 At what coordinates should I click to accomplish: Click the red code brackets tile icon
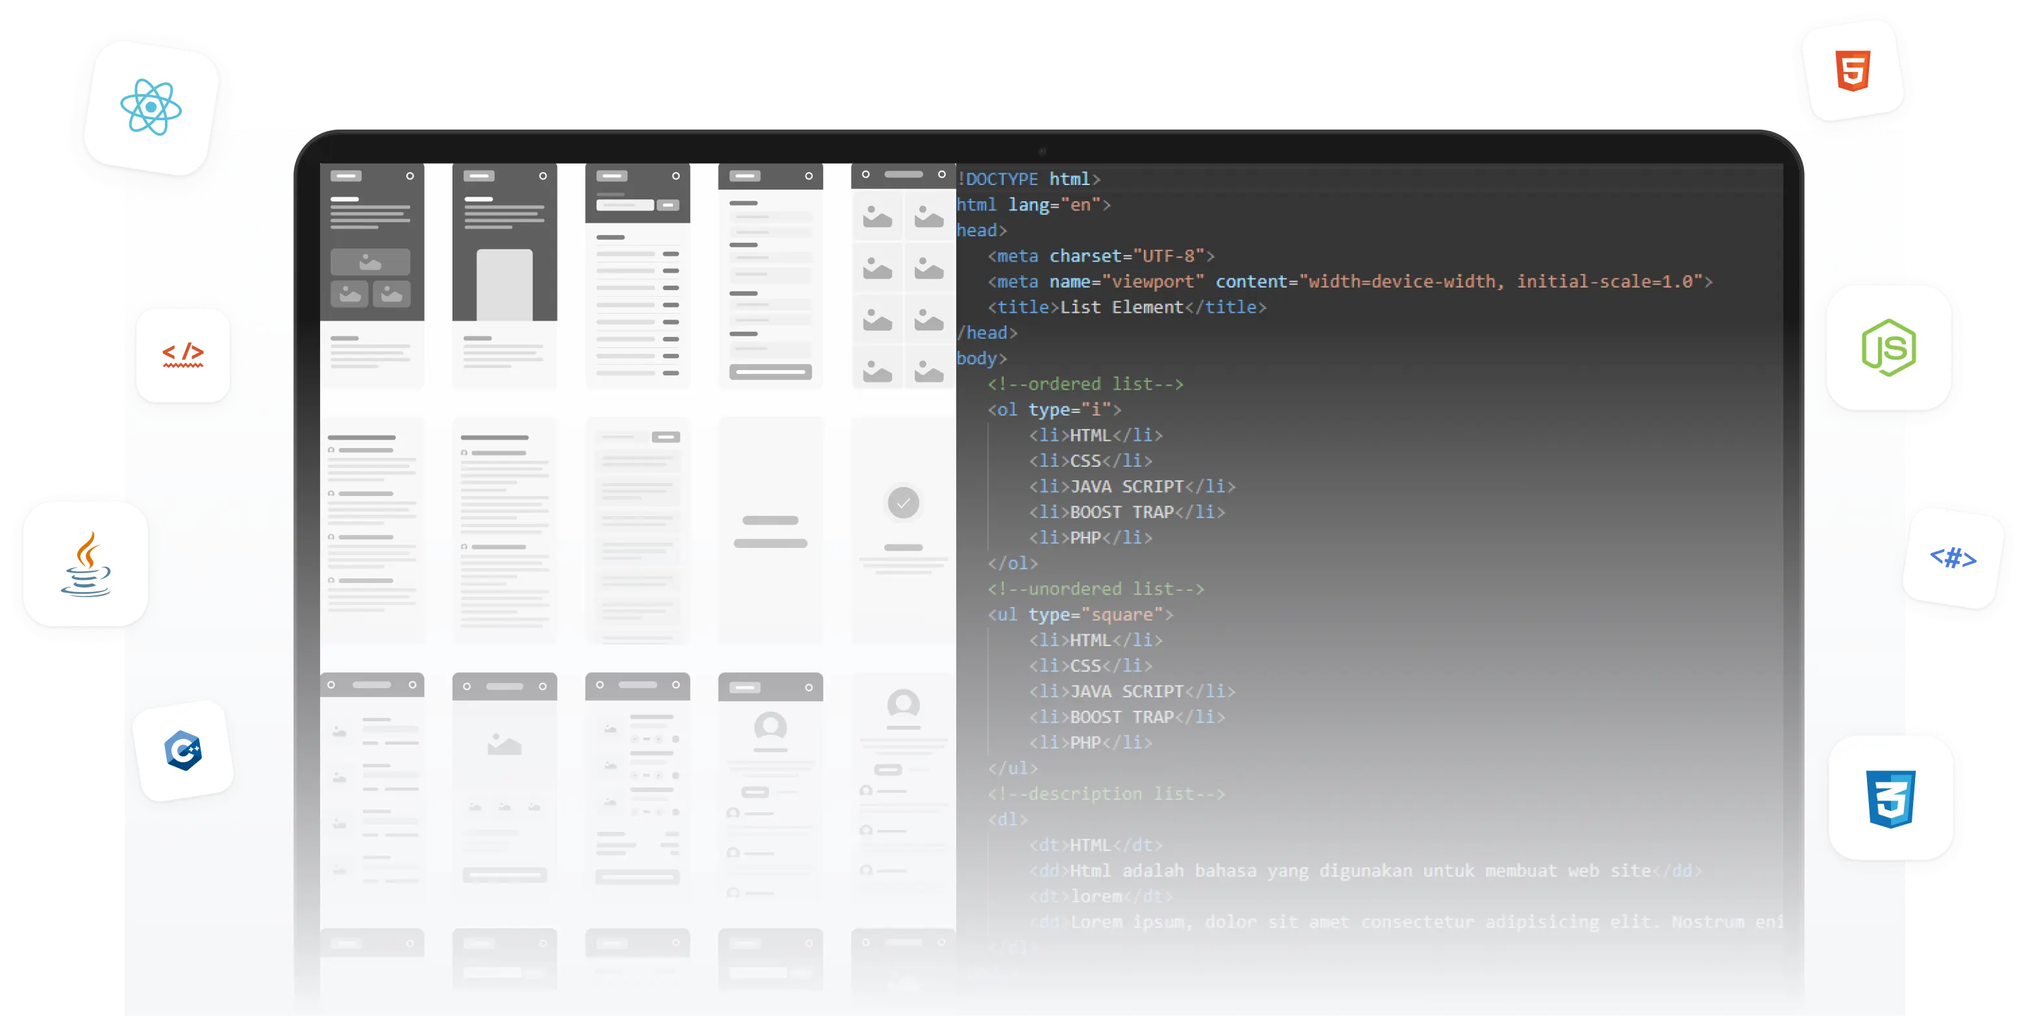(182, 354)
